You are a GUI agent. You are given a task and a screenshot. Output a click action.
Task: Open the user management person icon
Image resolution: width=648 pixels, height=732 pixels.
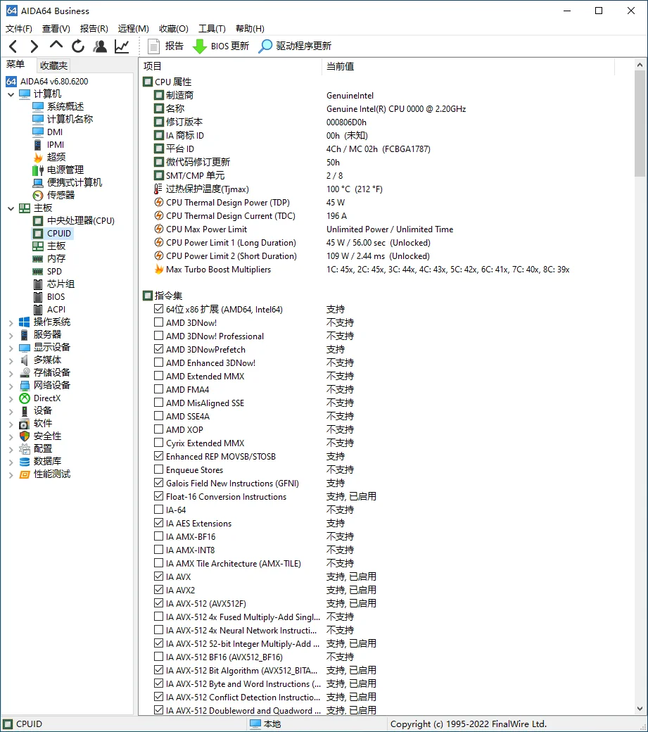[100, 46]
